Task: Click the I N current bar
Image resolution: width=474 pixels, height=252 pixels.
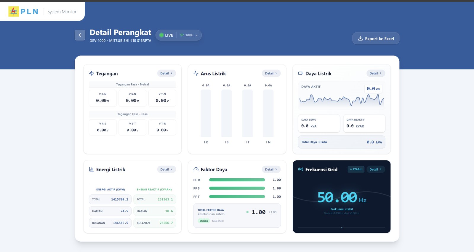Action: (x=268, y=113)
